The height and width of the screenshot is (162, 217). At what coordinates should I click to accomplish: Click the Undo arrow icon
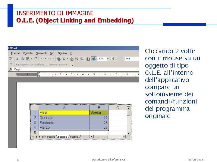[x=42, y=59]
